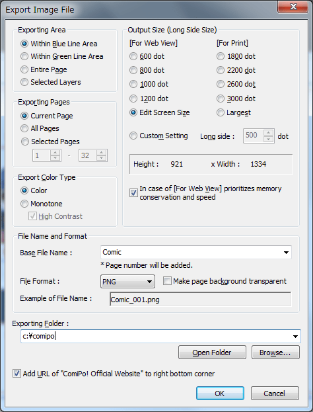Click the Browse... button
This screenshot has height=412, width=313.
pos(275,352)
